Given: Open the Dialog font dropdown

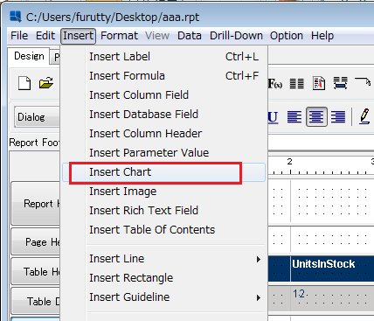Looking at the screenshot, I should pos(37,117).
